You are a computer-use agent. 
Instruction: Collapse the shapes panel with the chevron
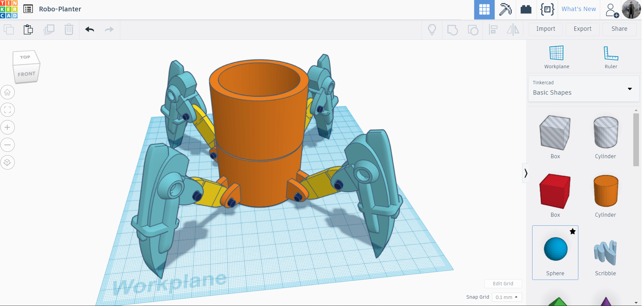tap(526, 173)
